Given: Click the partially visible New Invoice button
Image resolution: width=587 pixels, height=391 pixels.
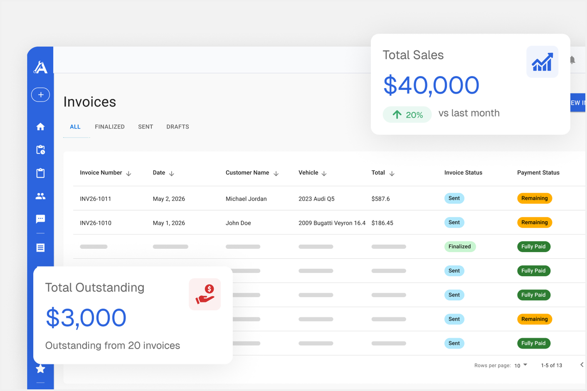Looking at the screenshot, I should [x=577, y=103].
